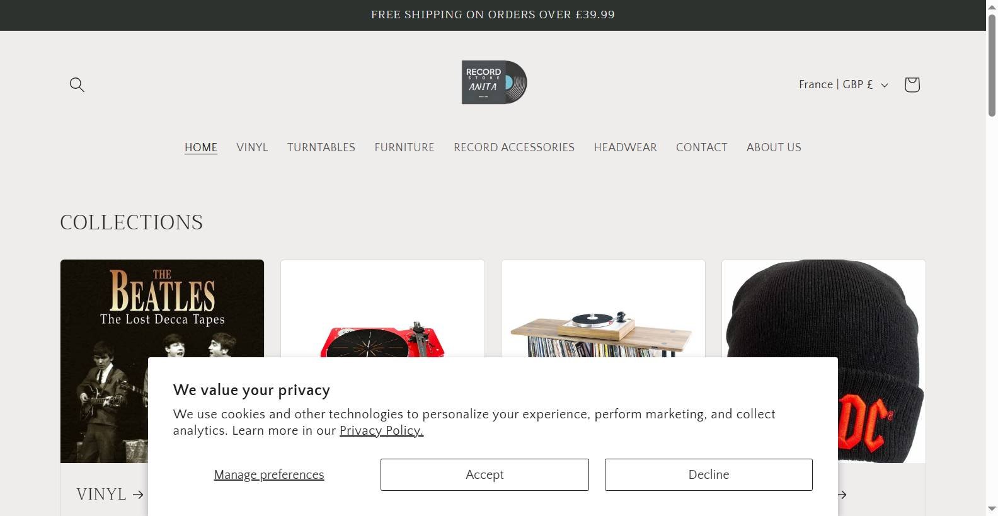The height and width of the screenshot is (516, 998).
Task: Open RECORD ACCESSORIES in navigation
Action: (x=514, y=147)
